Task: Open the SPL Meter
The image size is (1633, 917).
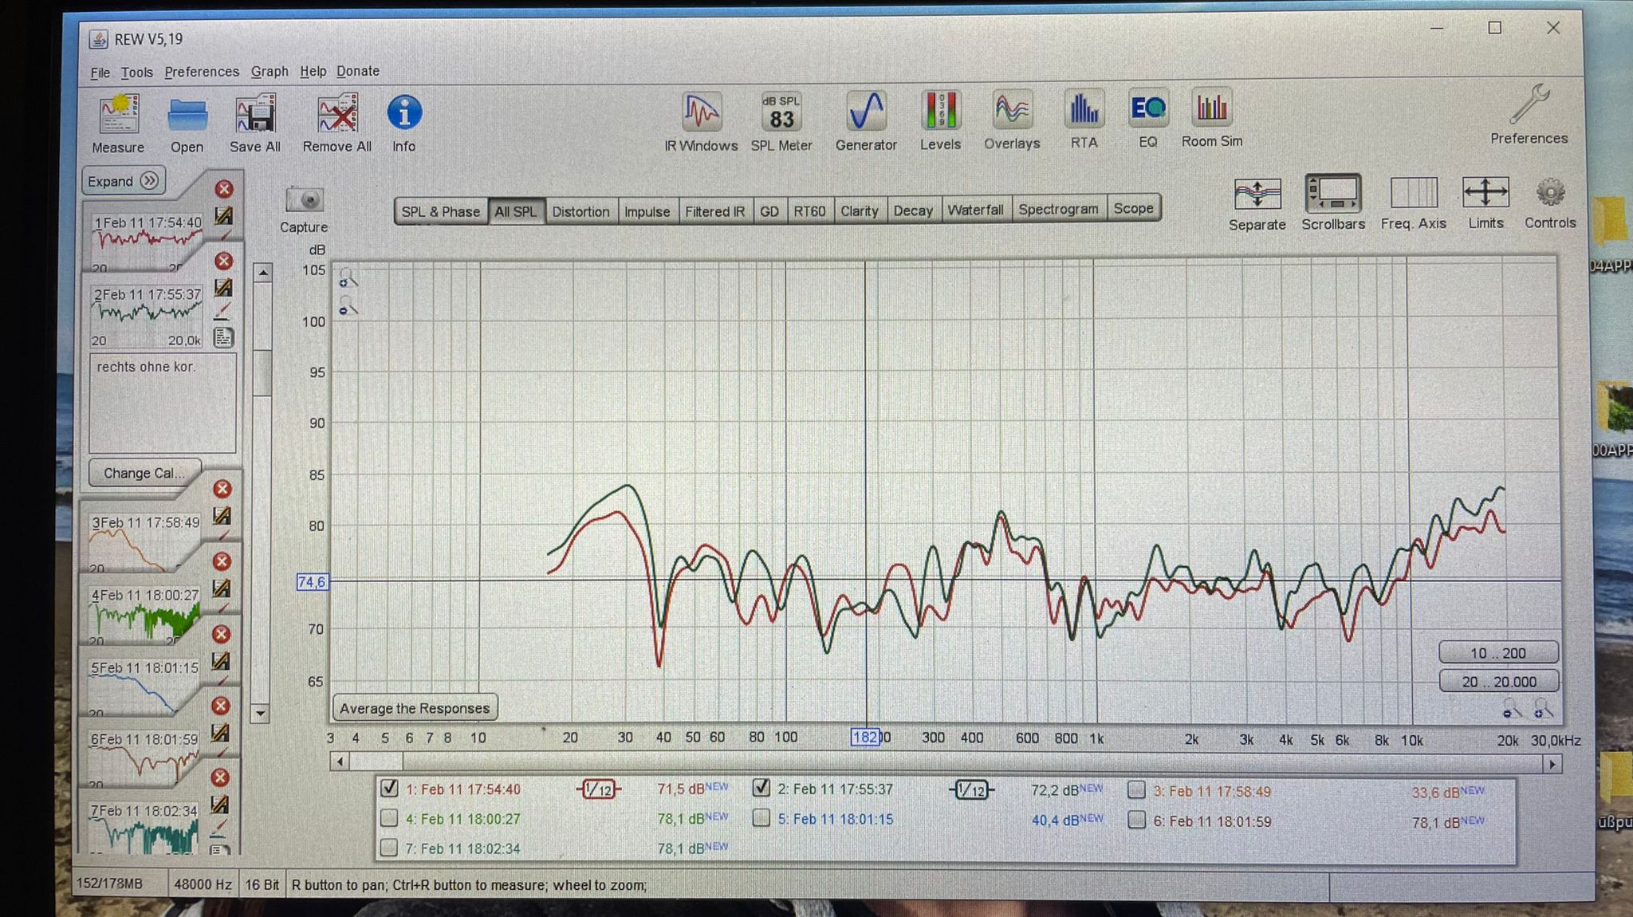Action: click(x=781, y=112)
